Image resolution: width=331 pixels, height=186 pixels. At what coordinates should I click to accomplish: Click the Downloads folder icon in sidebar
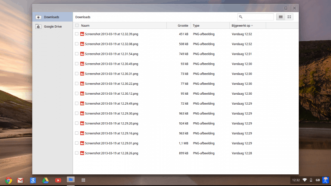[38, 17]
